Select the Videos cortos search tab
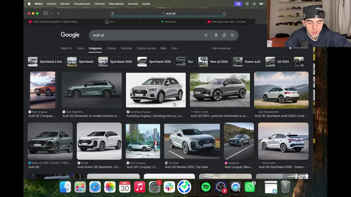Viewport: 351px width, 197px height. pyautogui.click(x=146, y=48)
